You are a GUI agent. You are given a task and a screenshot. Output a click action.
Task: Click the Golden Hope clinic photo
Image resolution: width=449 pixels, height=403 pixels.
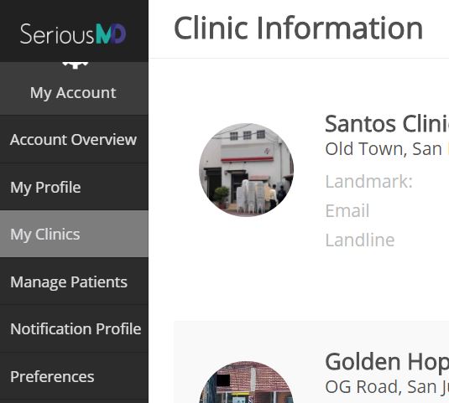coord(246,382)
